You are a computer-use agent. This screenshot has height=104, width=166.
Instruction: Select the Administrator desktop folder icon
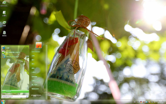coord(4,4)
